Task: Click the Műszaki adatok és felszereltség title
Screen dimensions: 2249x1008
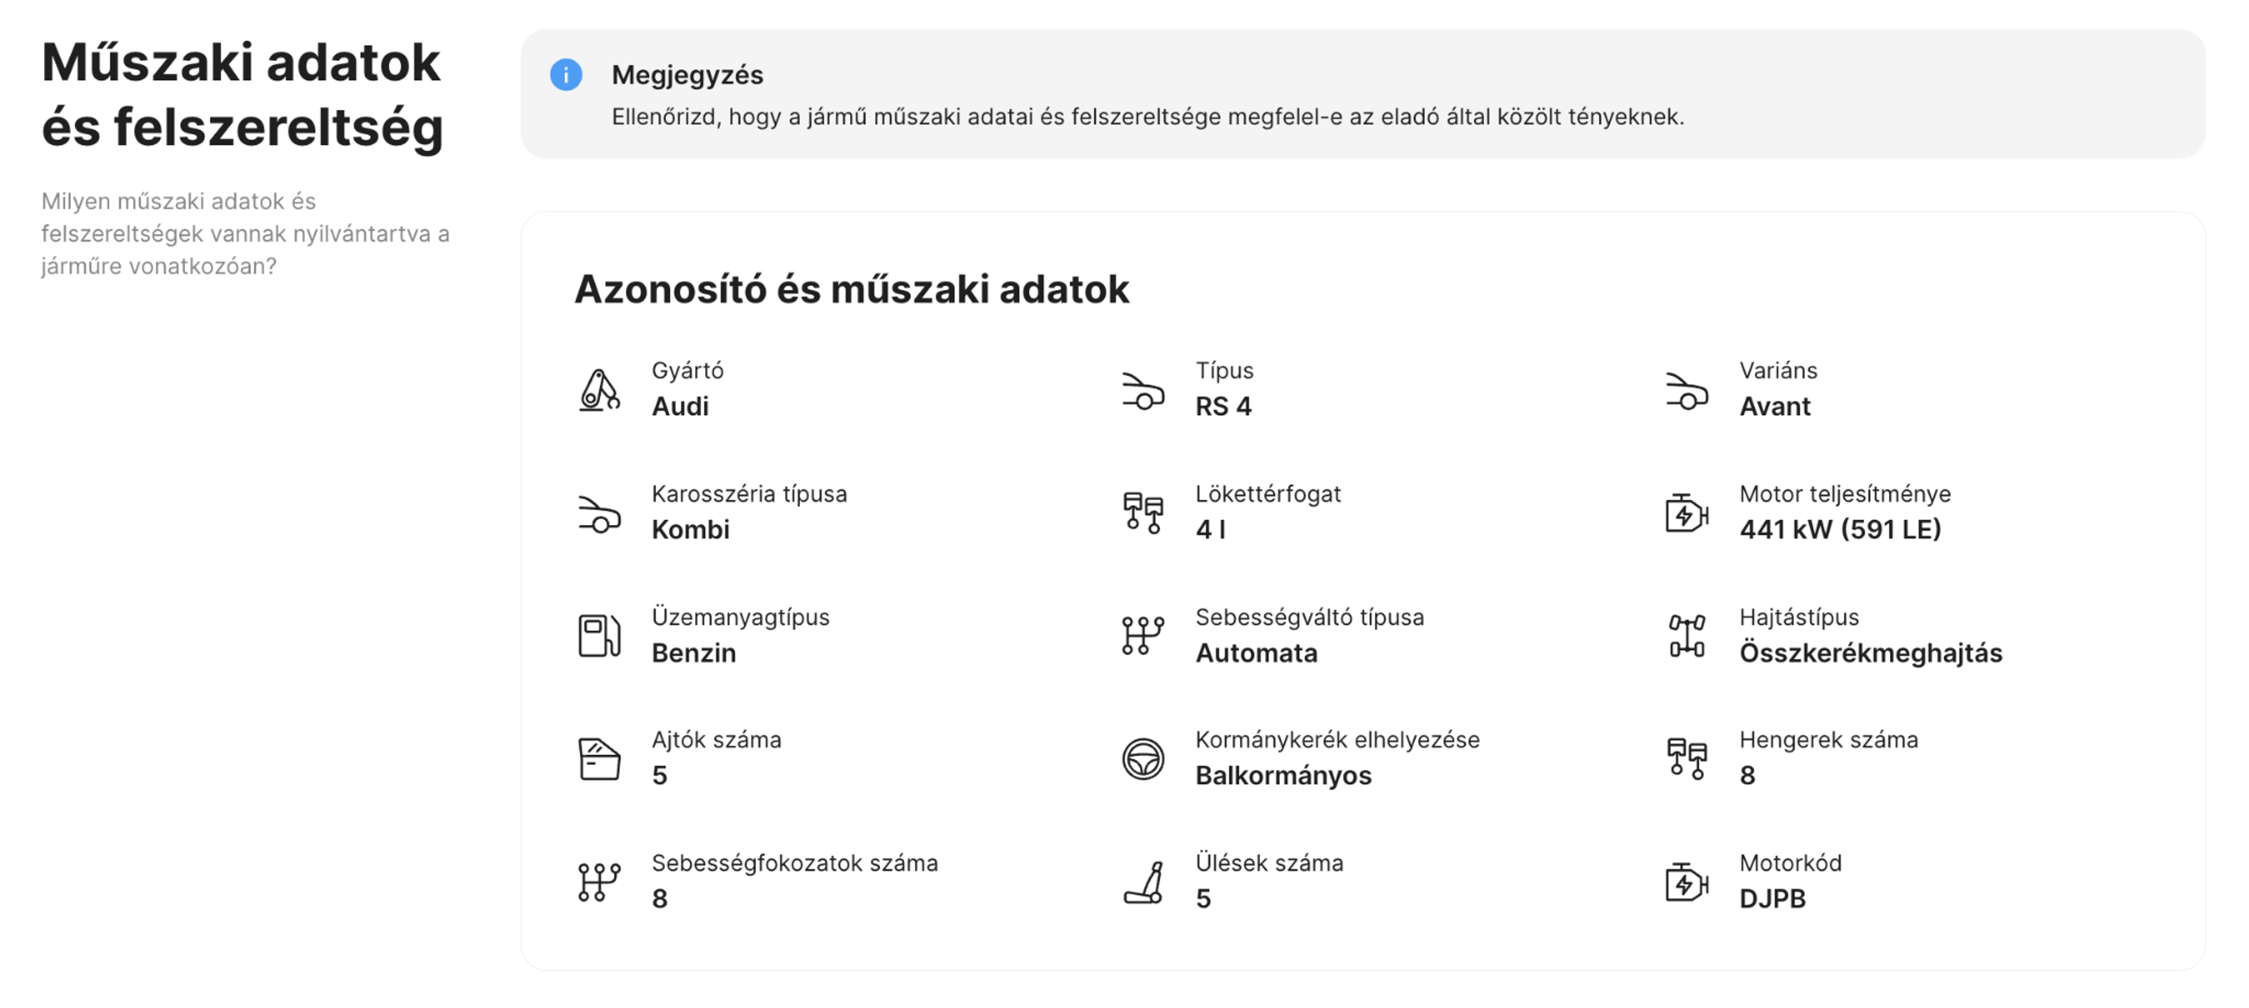Action: tap(242, 95)
